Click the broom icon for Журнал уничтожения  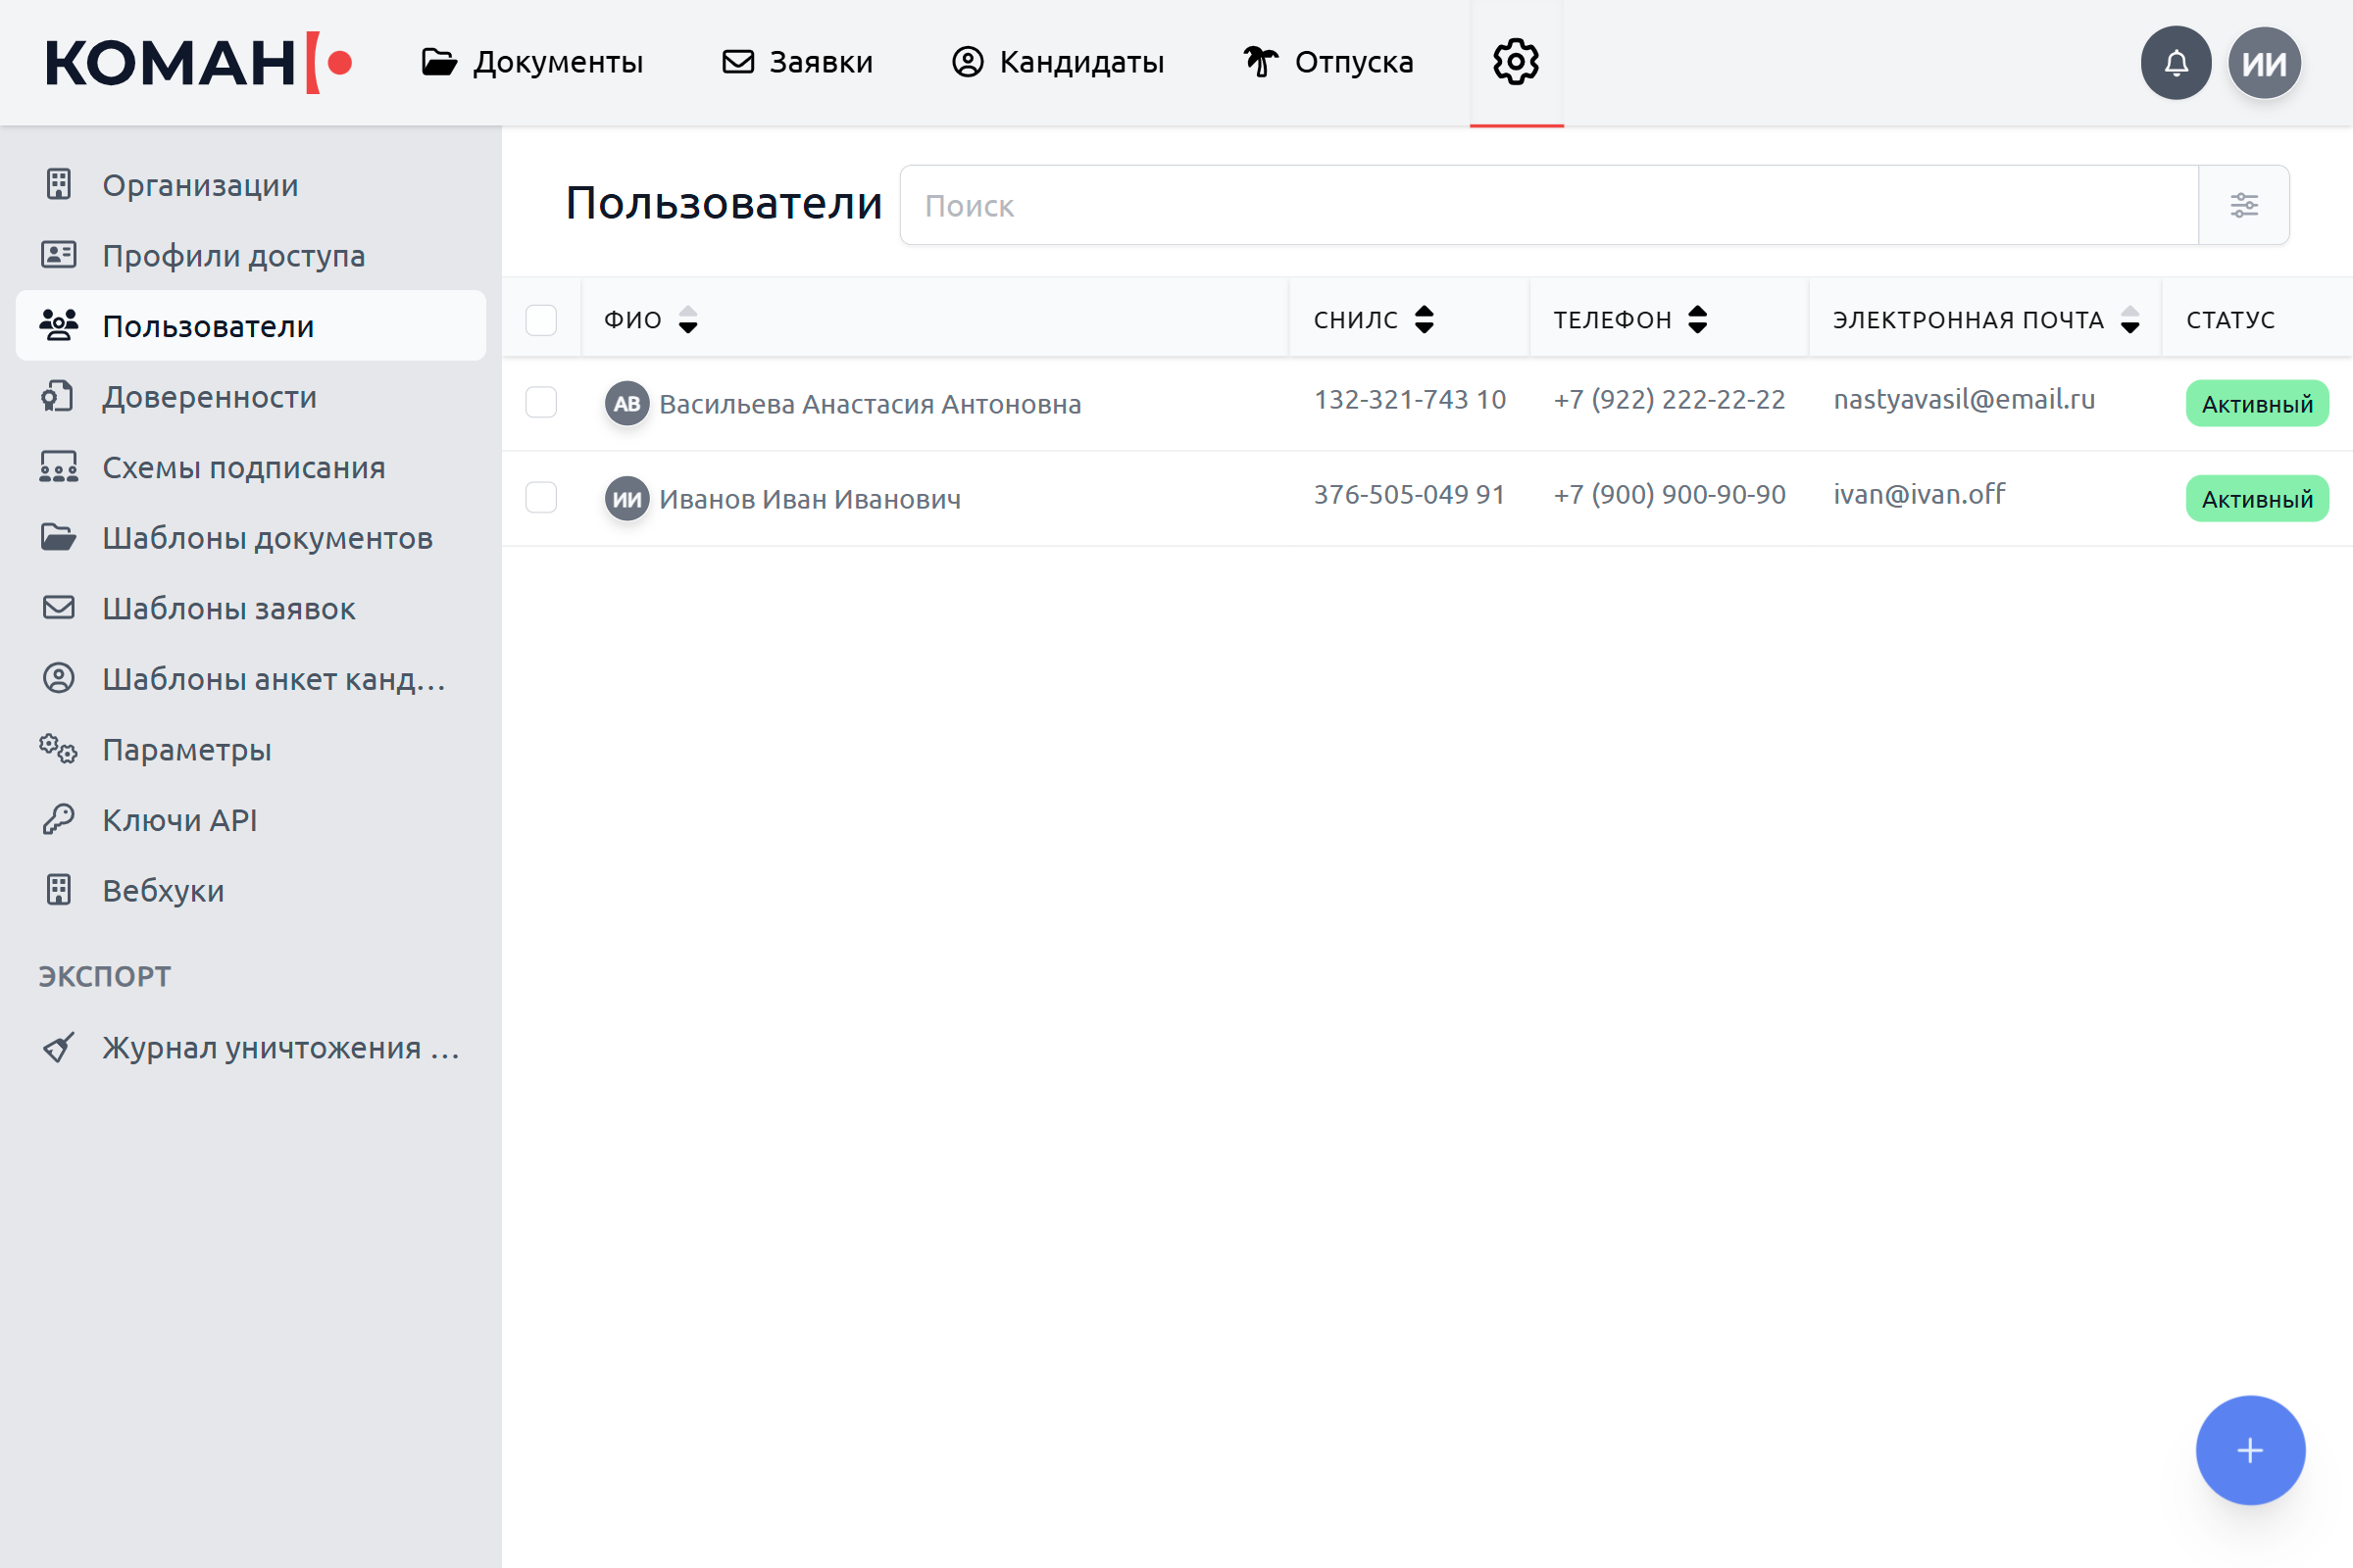pyautogui.click(x=58, y=1047)
